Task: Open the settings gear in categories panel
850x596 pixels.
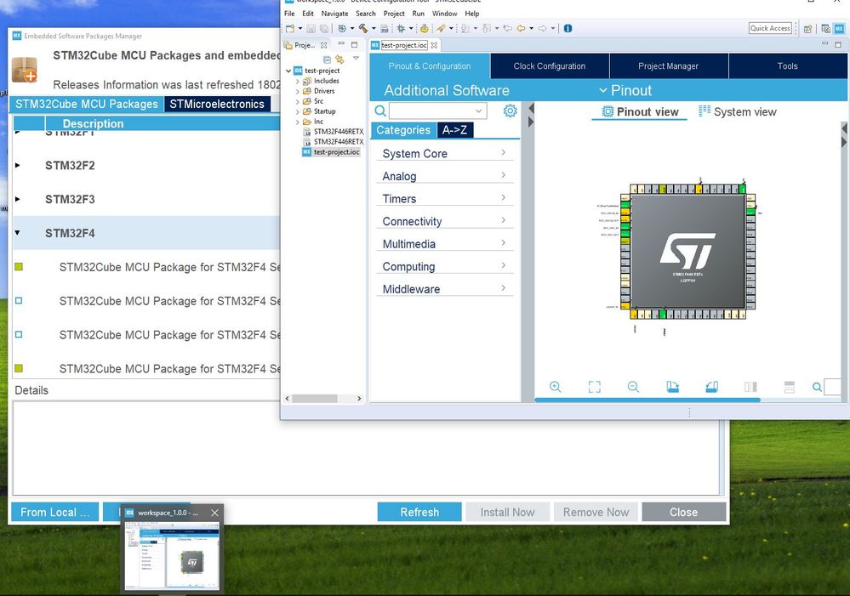Action: click(x=511, y=111)
